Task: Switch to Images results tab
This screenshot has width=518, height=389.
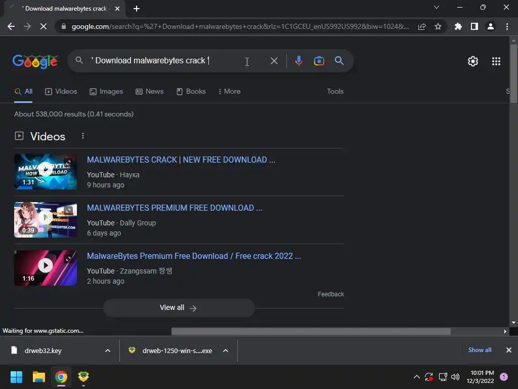Action: 106,92
